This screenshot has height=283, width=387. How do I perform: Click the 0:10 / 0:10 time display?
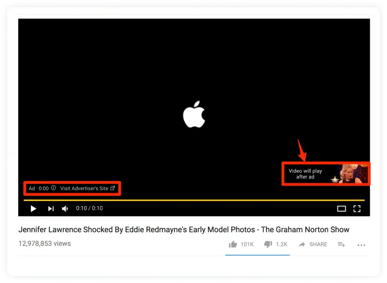click(x=90, y=208)
